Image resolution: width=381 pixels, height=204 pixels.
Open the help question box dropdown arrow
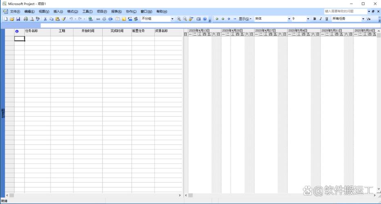[369, 11]
